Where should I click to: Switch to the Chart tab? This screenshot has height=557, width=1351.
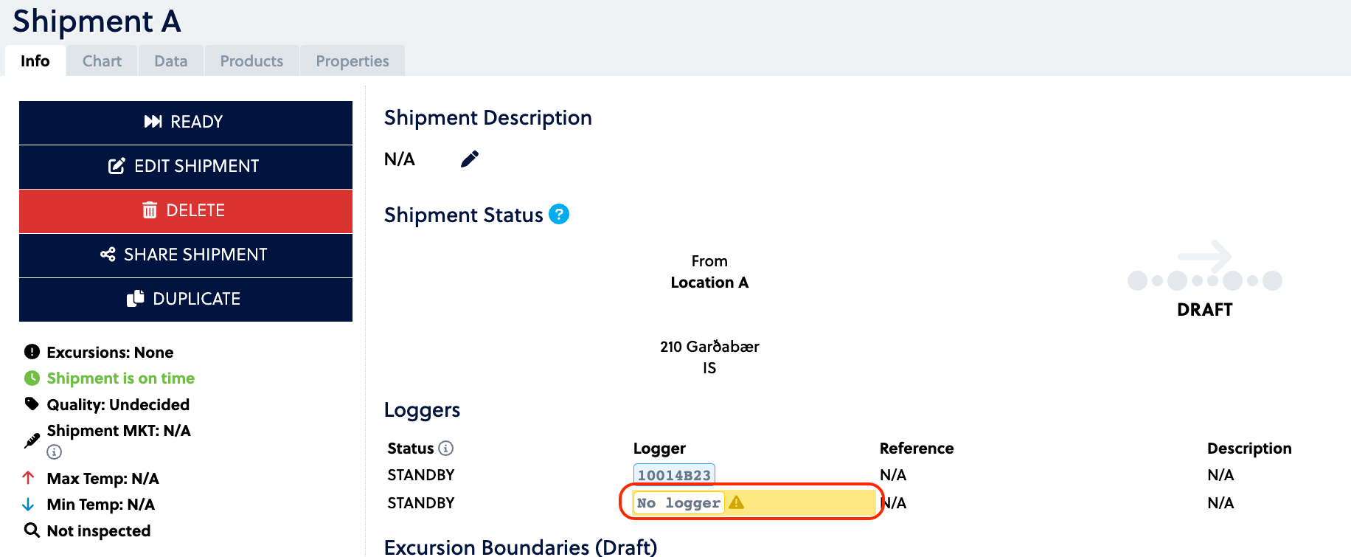pyautogui.click(x=102, y=61)
